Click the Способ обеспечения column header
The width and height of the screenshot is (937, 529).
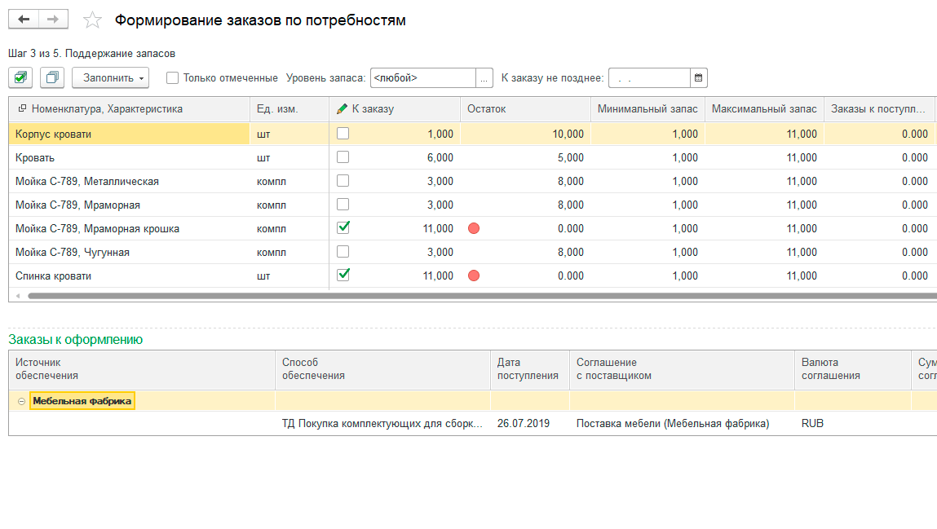[x=382, y=369]
